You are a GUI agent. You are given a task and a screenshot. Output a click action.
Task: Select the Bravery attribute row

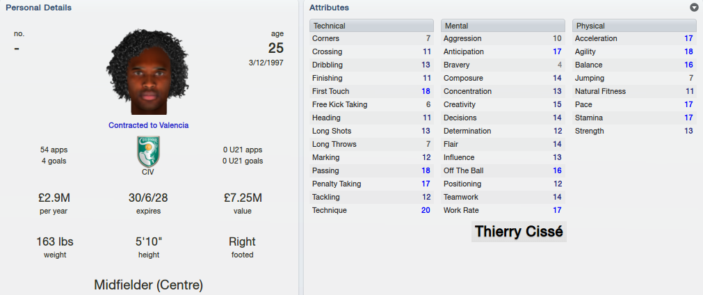(x=503, y=65)
